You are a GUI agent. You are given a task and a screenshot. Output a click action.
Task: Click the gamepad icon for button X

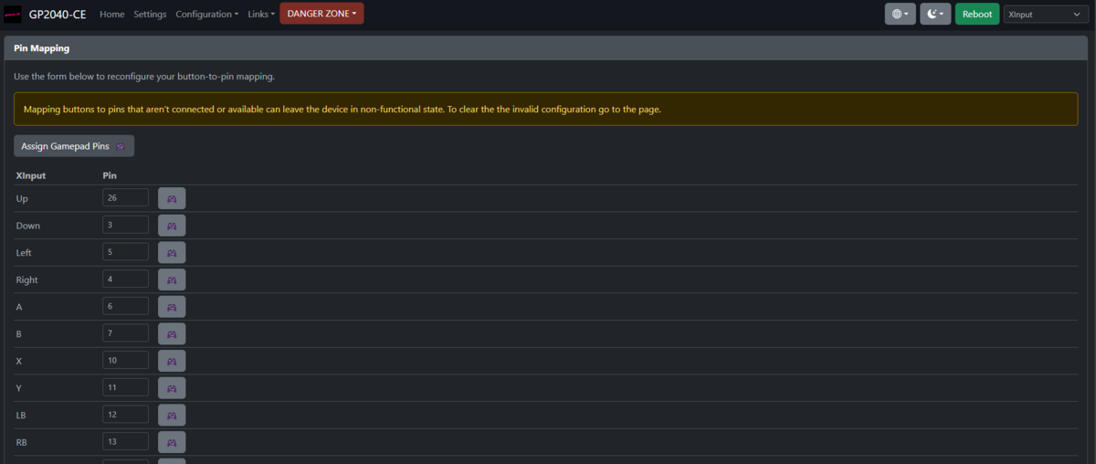pyautogui.click(x=172, y=362)
